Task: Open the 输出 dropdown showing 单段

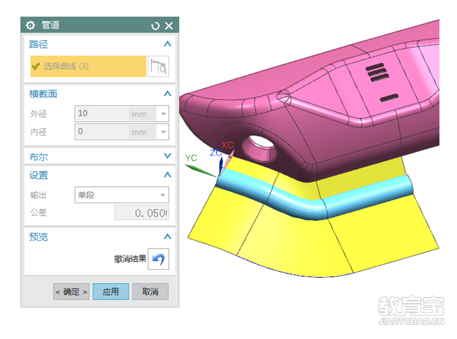Action: click(122, 195)
